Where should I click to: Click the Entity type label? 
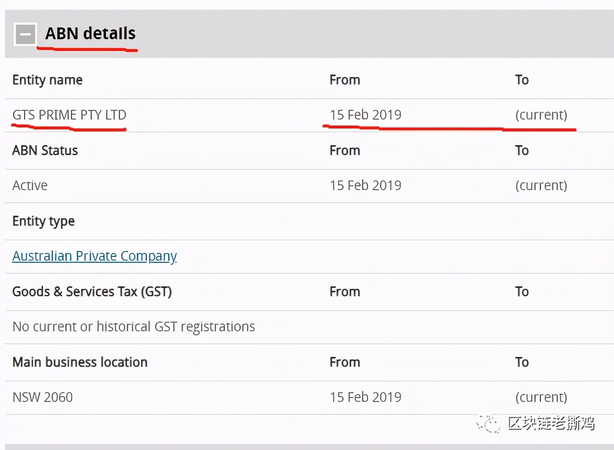coord(44,222)
